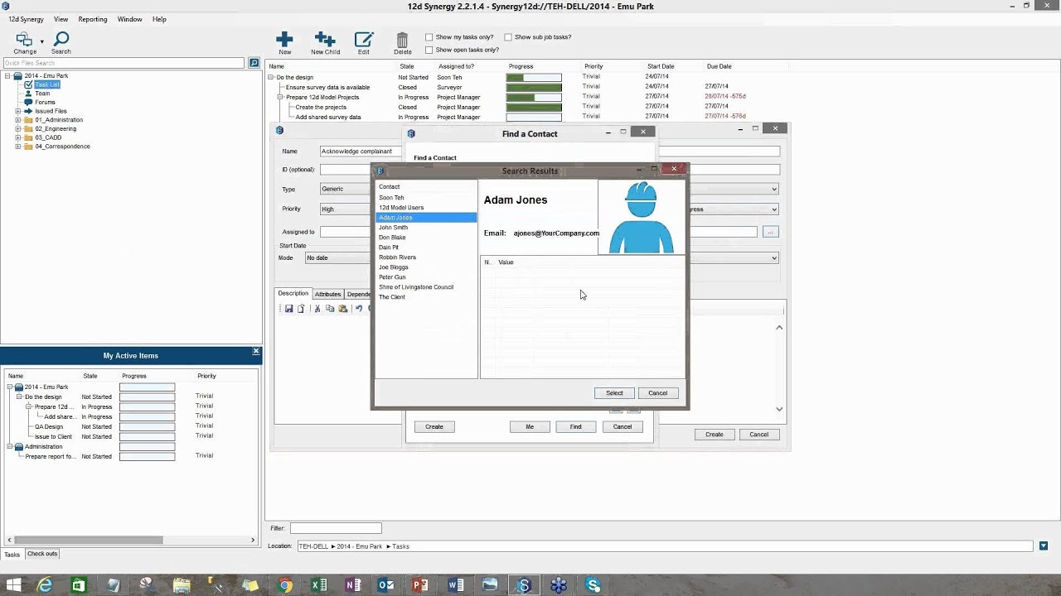The image size is (1061, 596).
Task: Open Excel from the taskbar
Action: click(x=318, y=585)
